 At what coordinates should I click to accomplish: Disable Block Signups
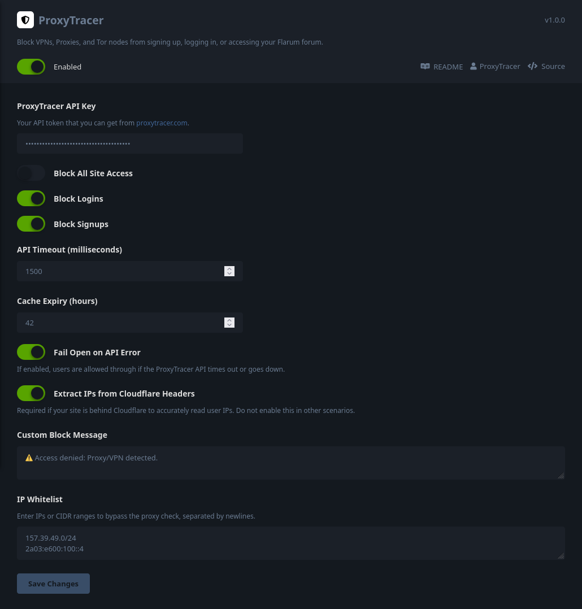(x=31, y=224)
